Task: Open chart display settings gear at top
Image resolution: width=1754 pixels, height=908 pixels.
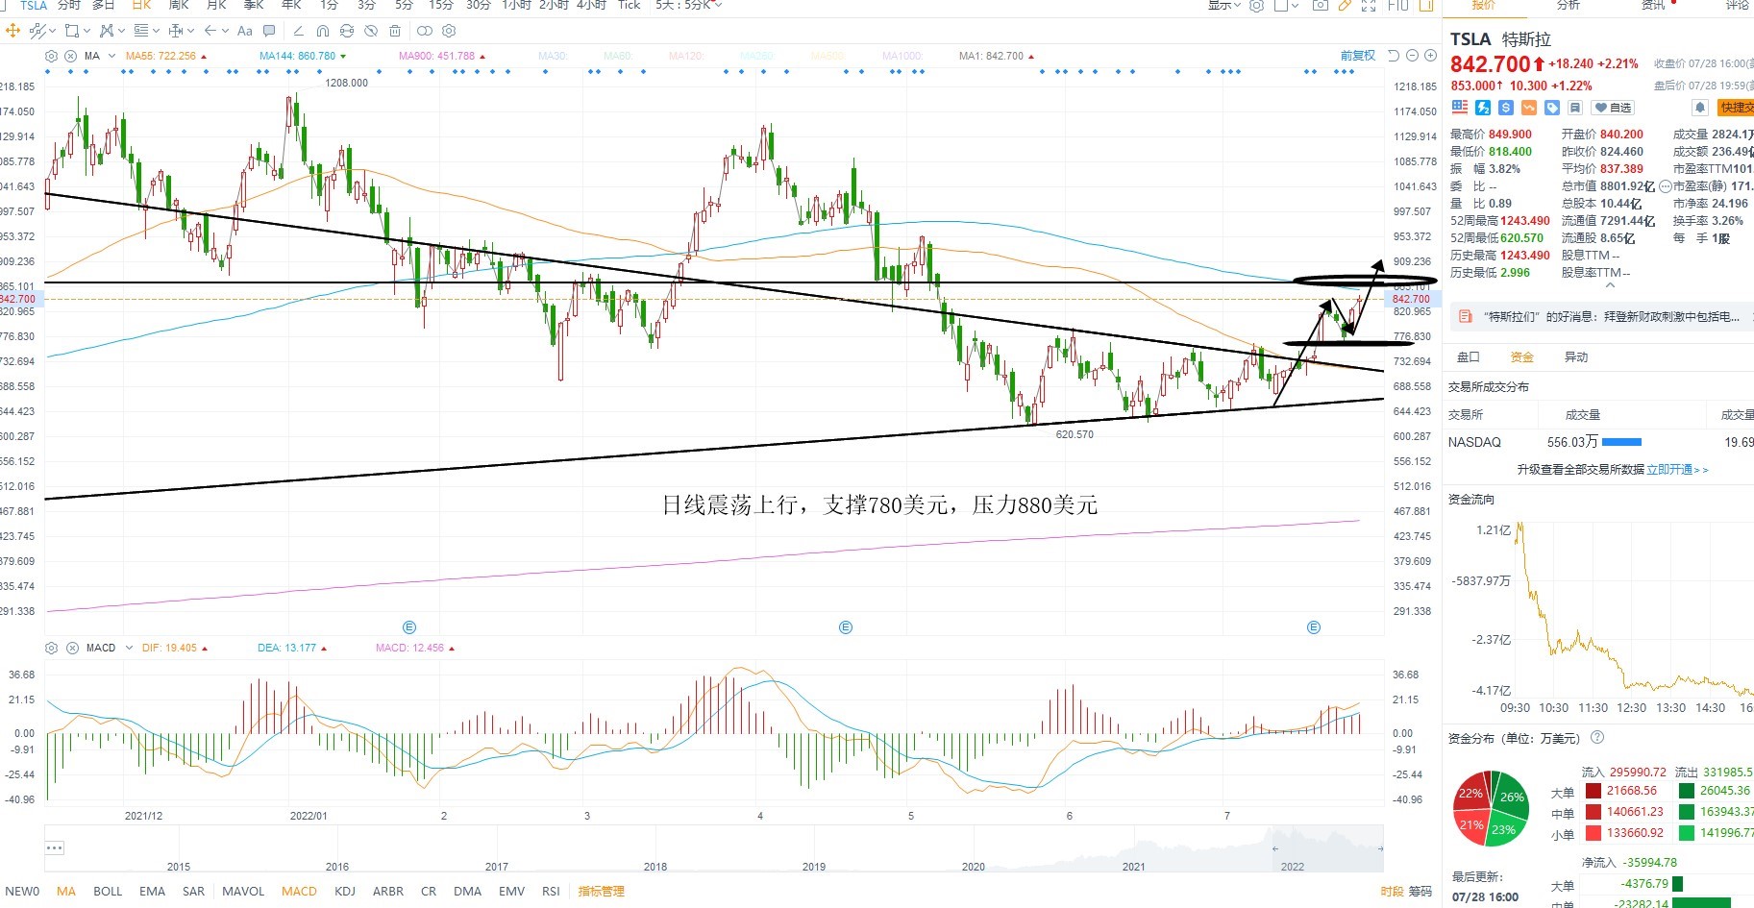Action: pyautogui.click(x=1256, y=5)
